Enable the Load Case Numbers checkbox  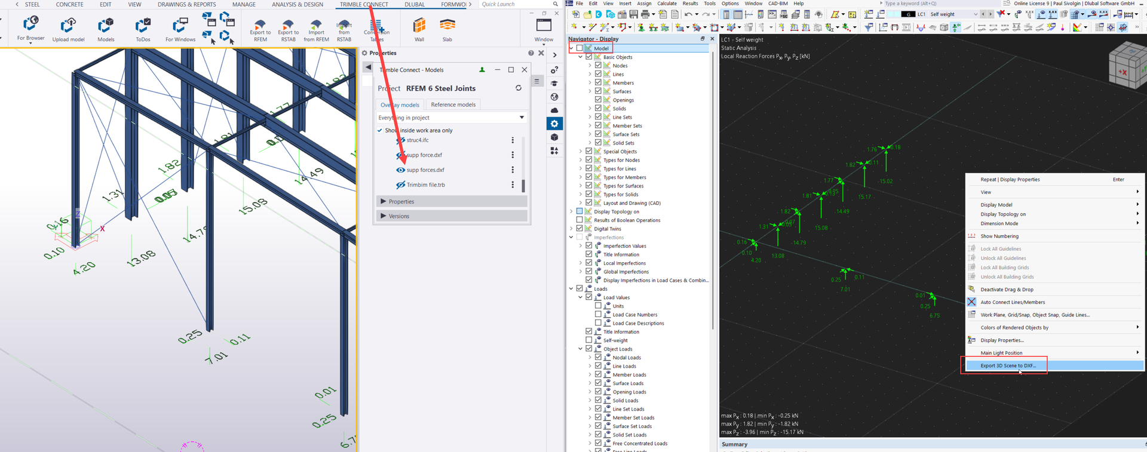pos(598,315)
